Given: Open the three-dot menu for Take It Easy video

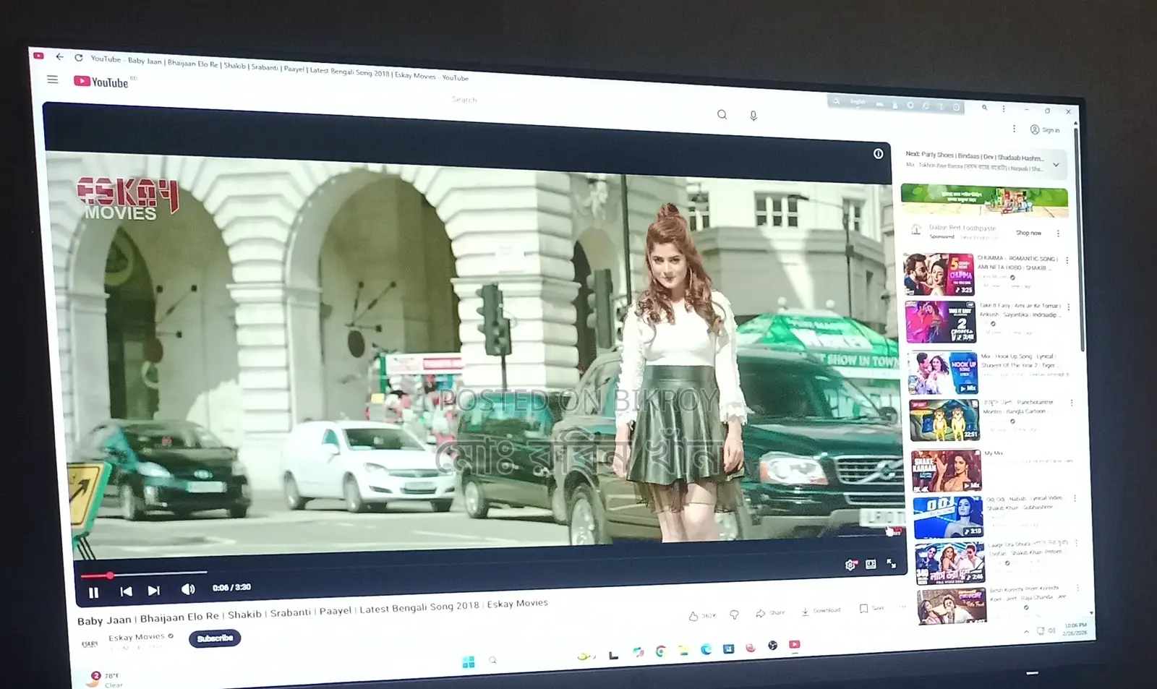Looking at the screenshot, I should (x=1068, y=307).
